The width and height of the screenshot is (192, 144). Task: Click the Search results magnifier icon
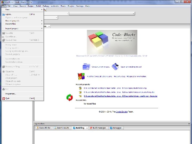point(55,128)
